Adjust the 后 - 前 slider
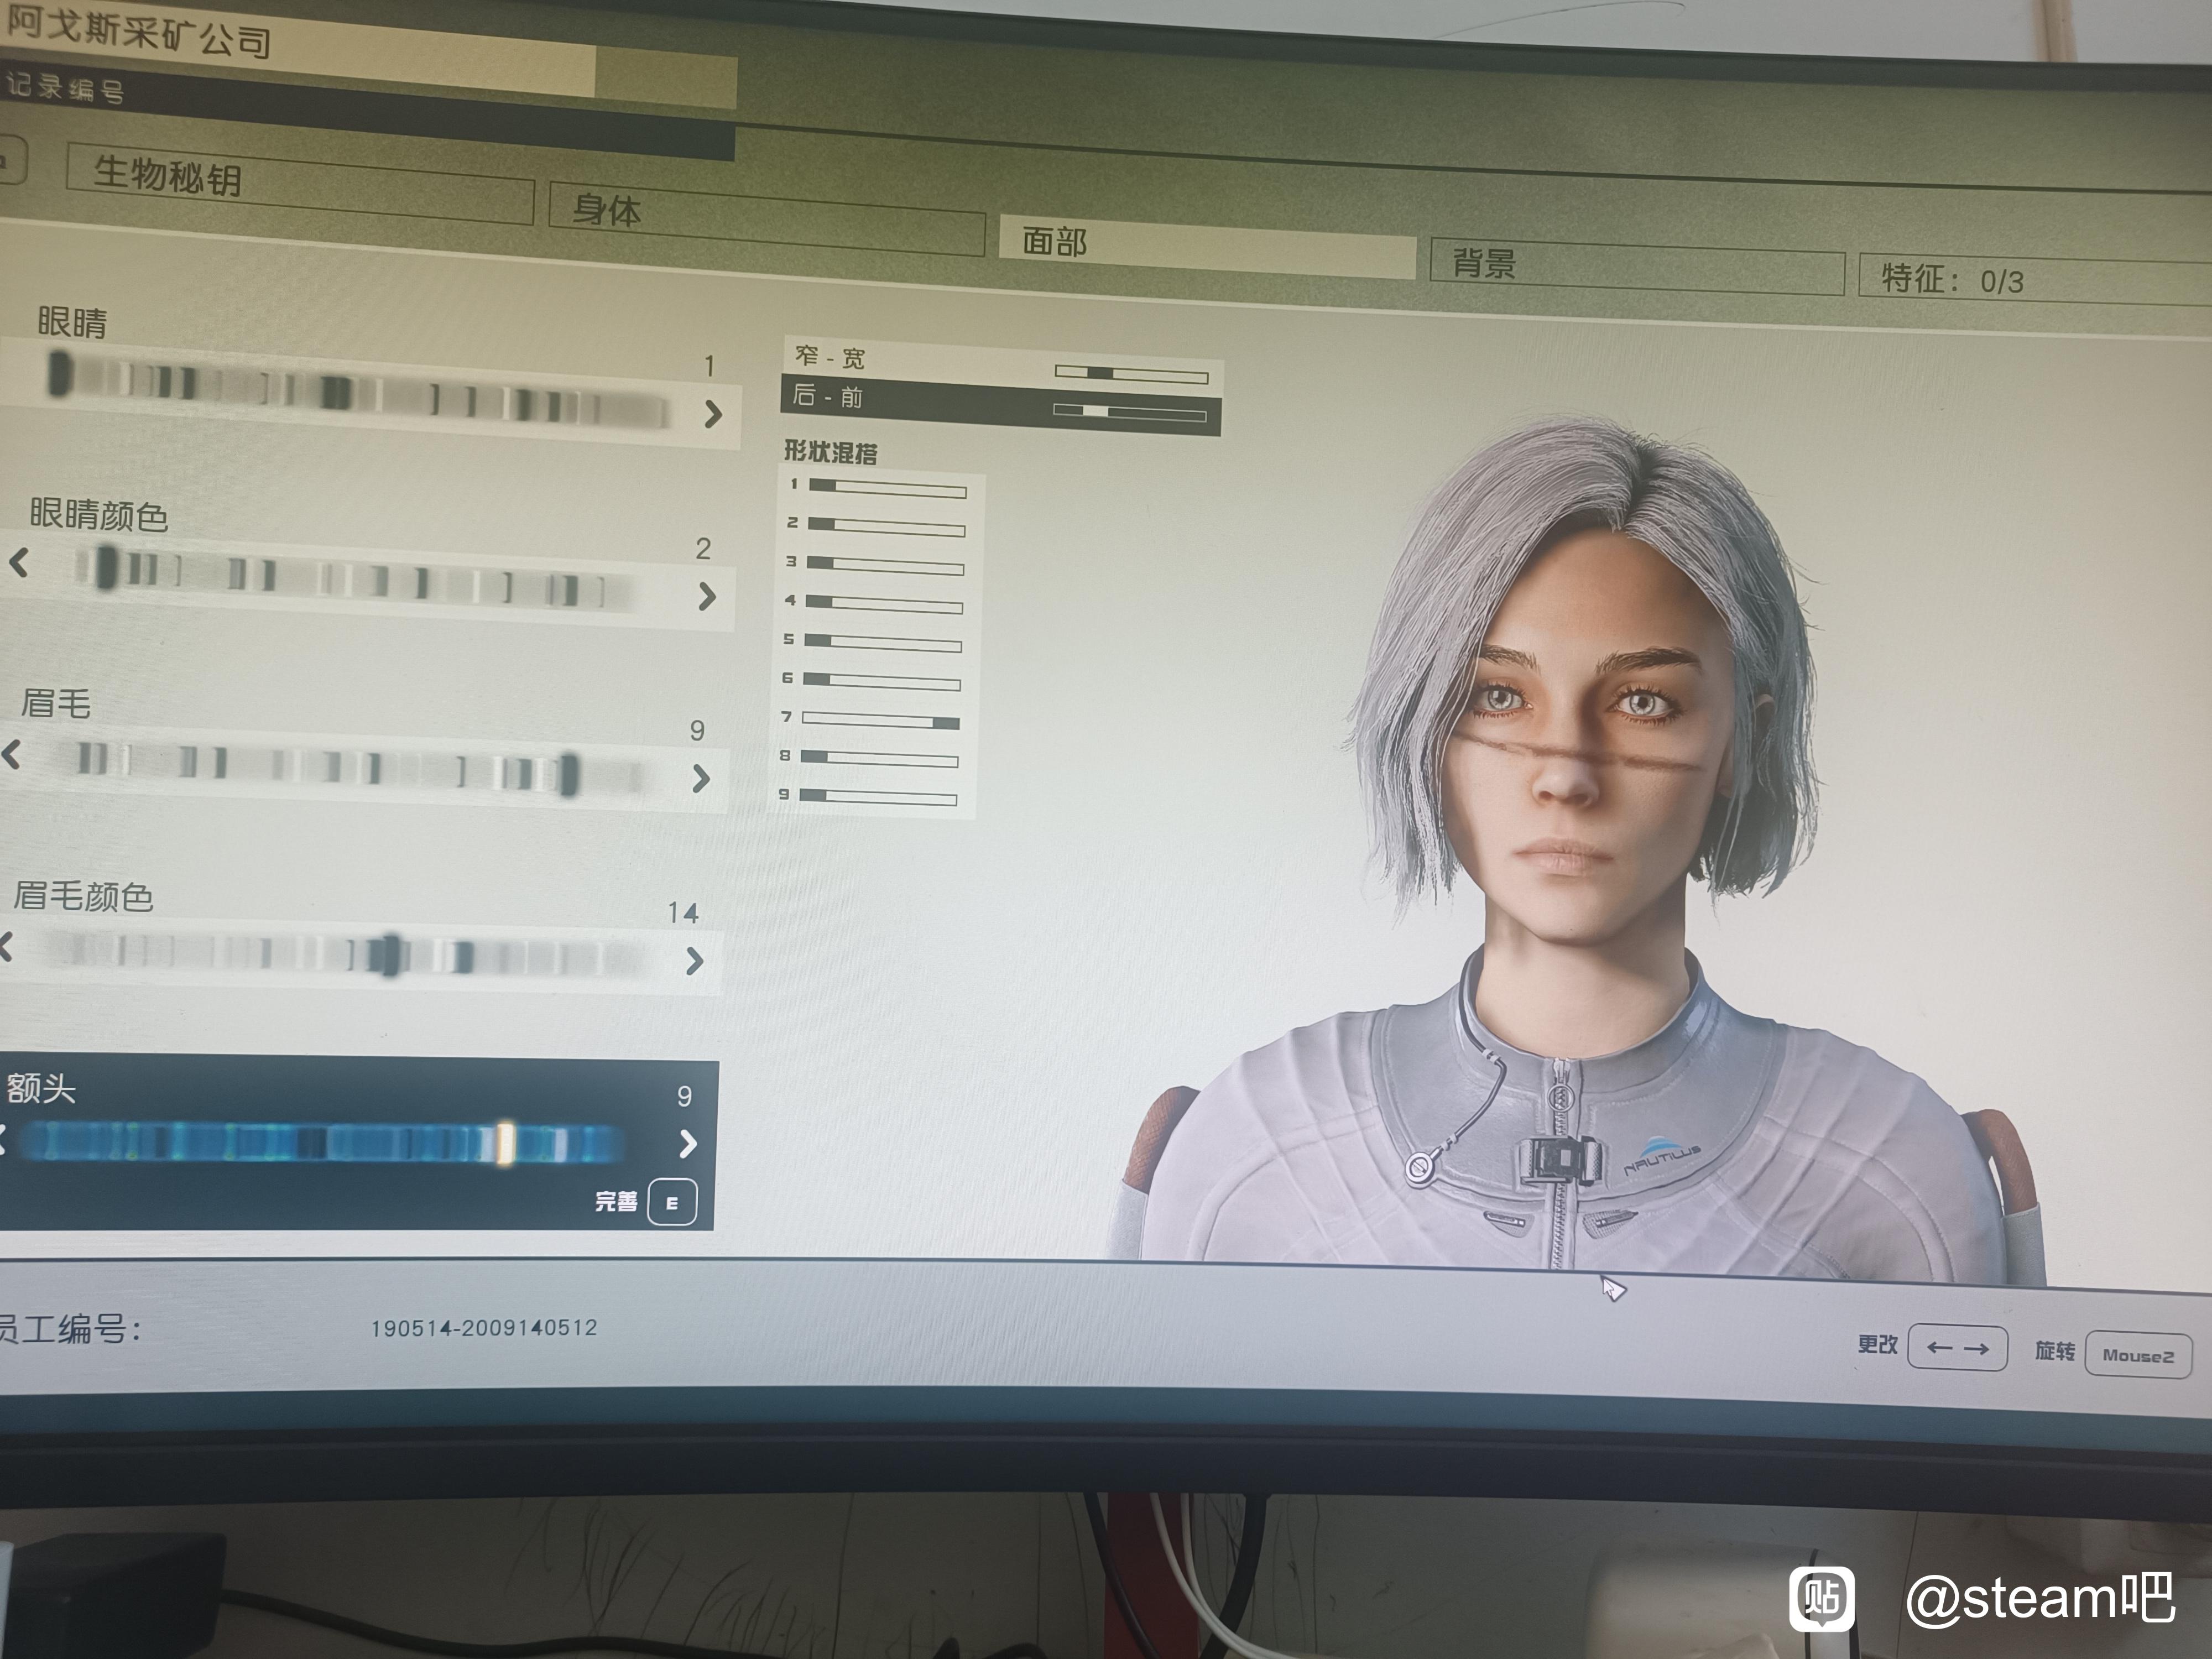2212x1659 pixels. coord(1129,412)
